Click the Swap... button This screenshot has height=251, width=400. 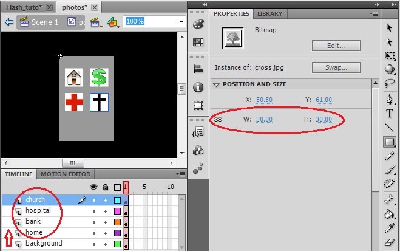pos(336,67)
